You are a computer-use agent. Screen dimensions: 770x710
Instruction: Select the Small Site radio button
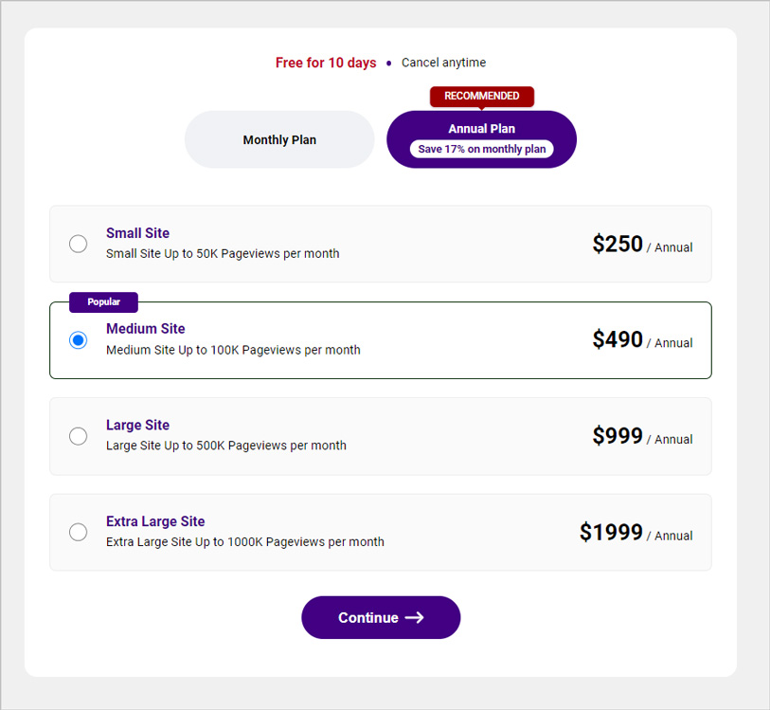click(79, 244)
